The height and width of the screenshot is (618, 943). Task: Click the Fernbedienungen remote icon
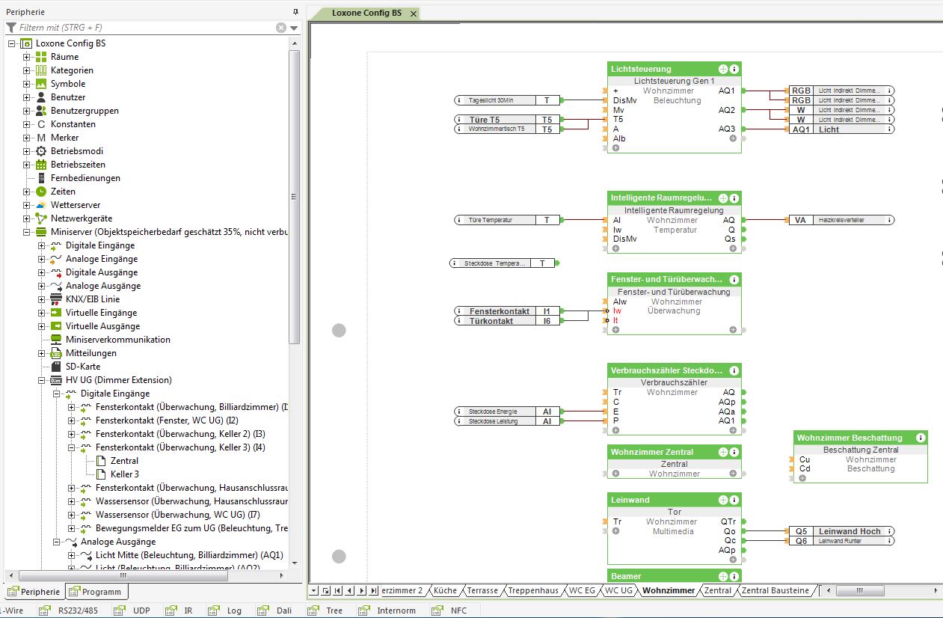[x=41, y=178]
